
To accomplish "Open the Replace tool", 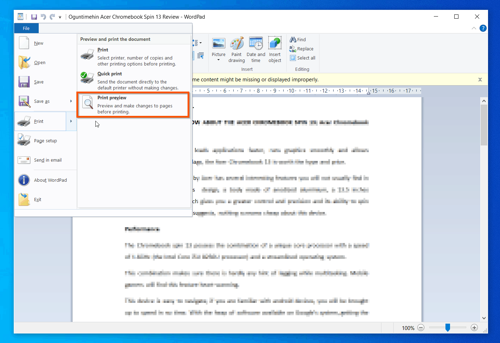I will pyautogui.click(x=302, y=49).
